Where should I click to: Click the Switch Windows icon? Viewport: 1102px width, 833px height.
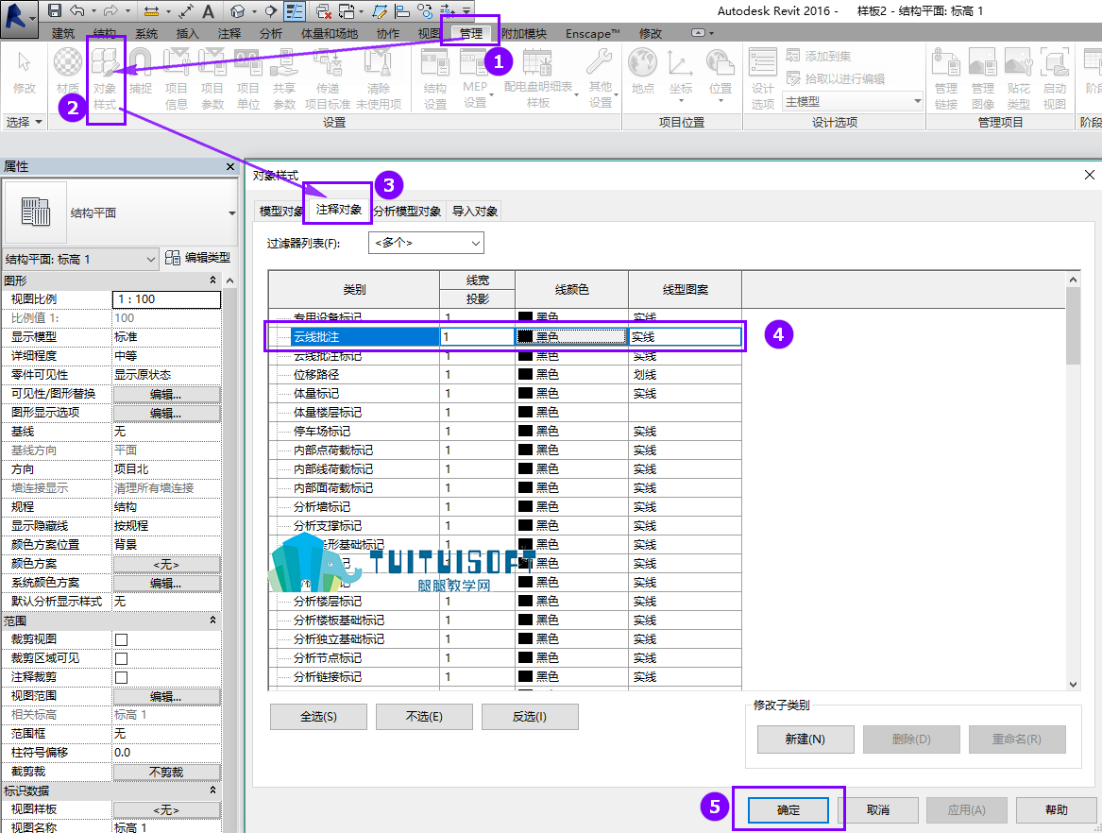tap(348, 11)
